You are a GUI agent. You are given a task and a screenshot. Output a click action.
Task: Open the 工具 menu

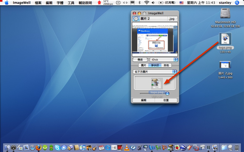71,3
